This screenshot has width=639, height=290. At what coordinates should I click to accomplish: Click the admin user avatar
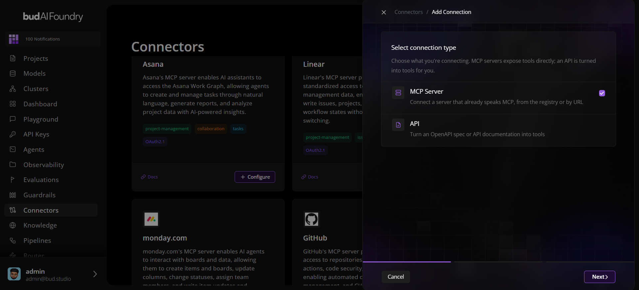(x=14, y=274)
